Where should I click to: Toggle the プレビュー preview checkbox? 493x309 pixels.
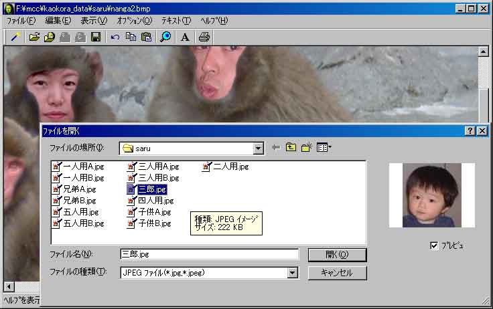[x=434, y=245]
